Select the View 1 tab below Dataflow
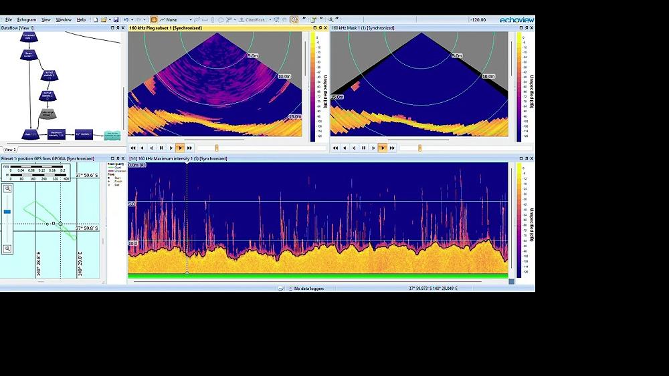 point(11,150)
